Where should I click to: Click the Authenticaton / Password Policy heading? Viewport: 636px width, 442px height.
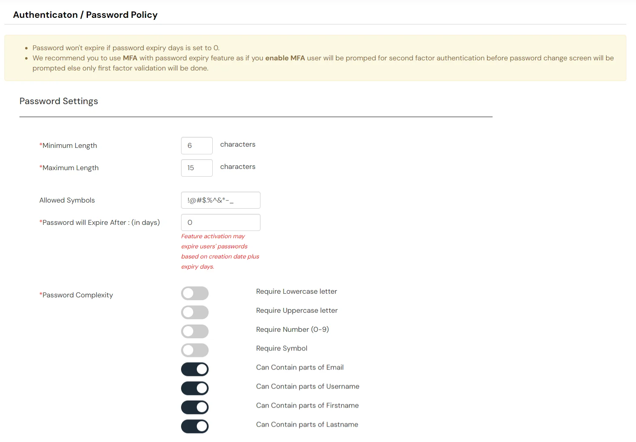[x=85, y=15]
